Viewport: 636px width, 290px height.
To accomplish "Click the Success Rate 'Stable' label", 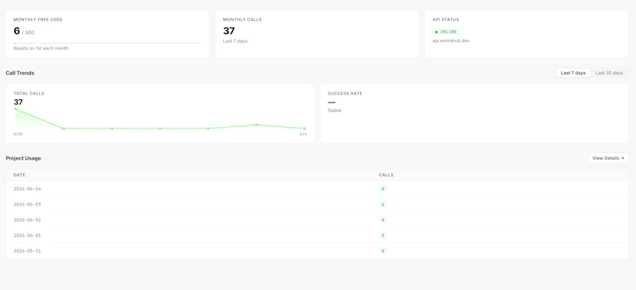I will pos(335,110).
